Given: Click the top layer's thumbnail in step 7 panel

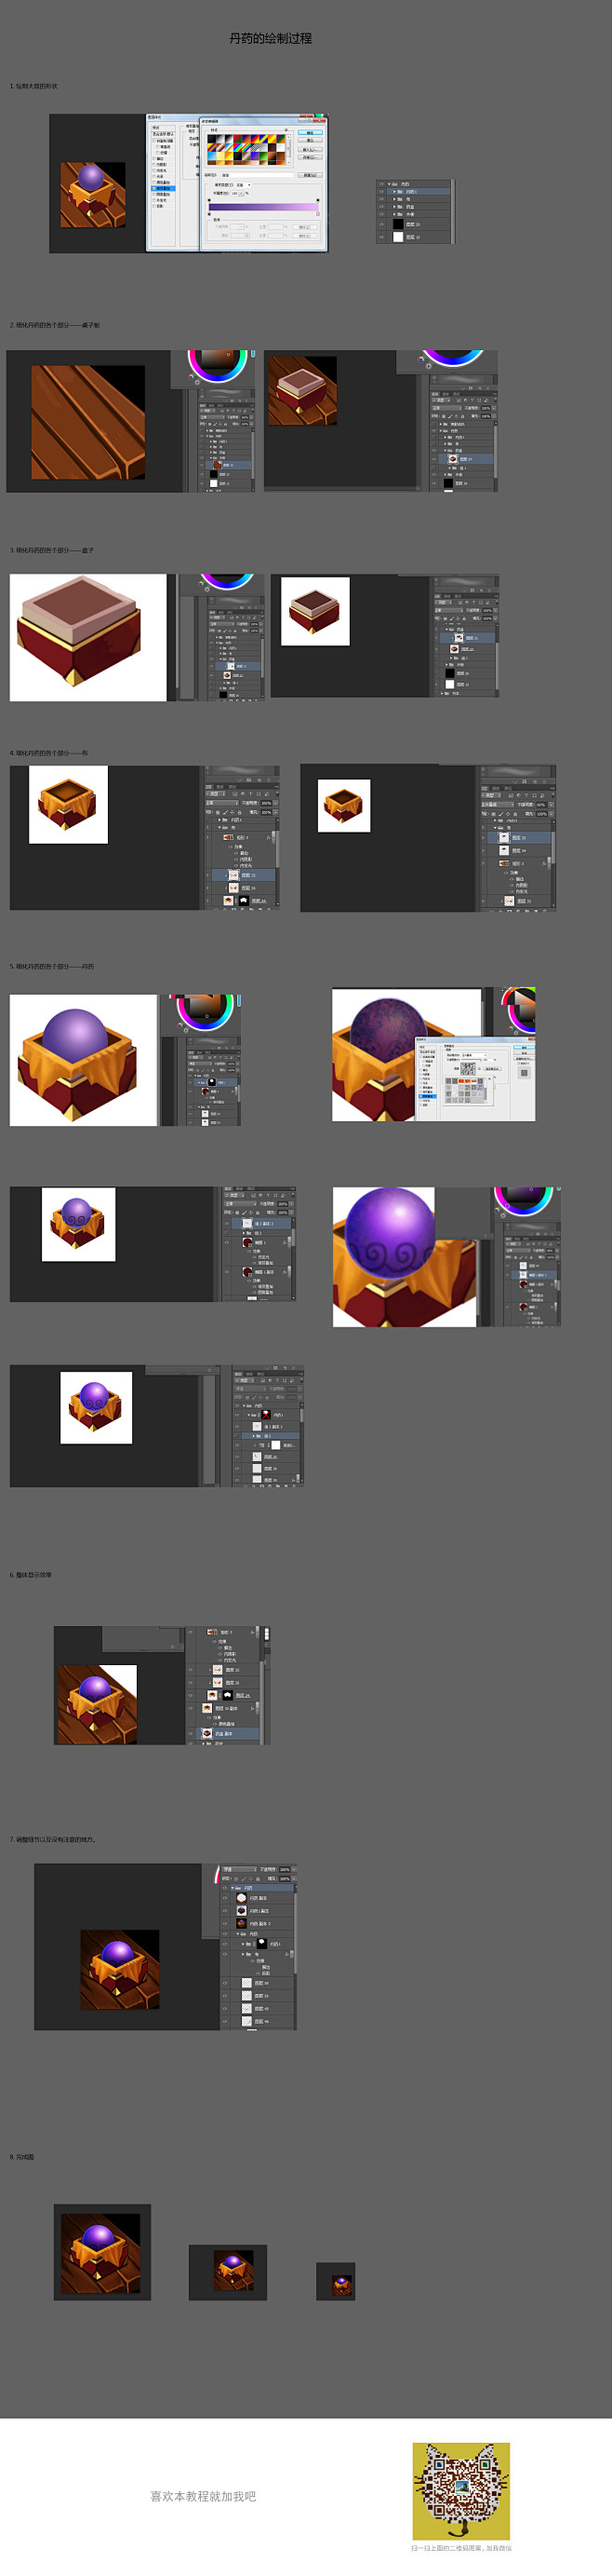Looking at the screenshot, I should point(241,1897).
